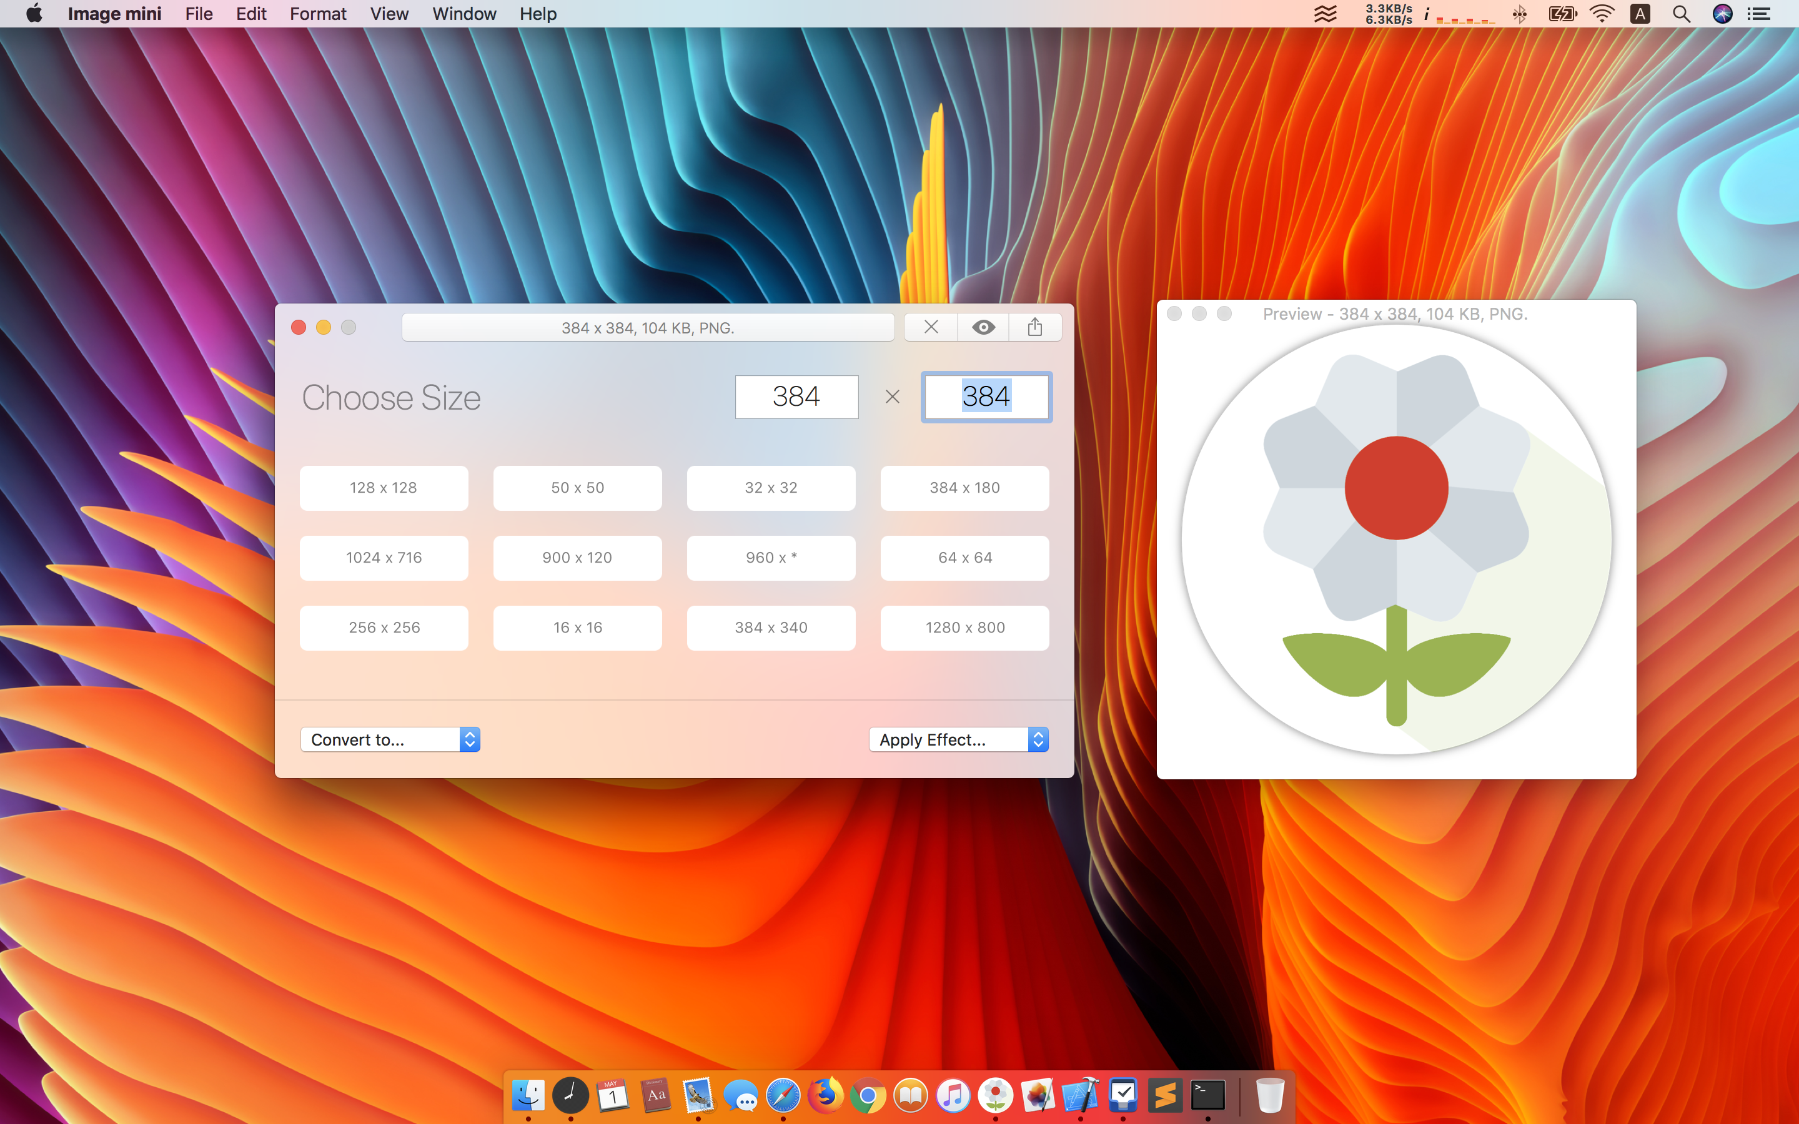Image resolution: width=1799 pixels, height=1124 pixels.
Task: Open the Format menu
Action: point(317,14)
